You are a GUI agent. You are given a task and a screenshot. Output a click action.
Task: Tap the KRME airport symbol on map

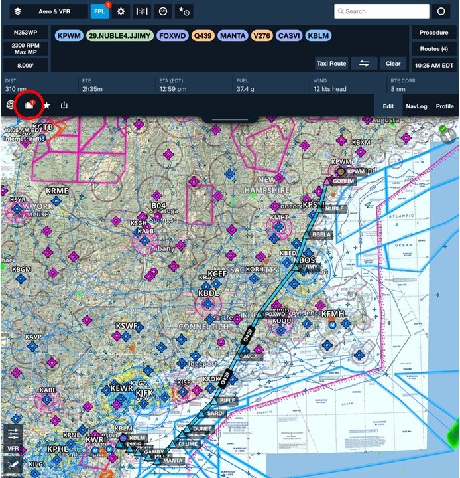click(56, 201)
